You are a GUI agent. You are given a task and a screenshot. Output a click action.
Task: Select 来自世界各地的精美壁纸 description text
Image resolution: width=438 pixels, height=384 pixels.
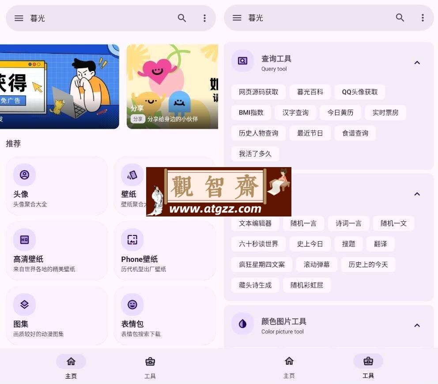44,269
